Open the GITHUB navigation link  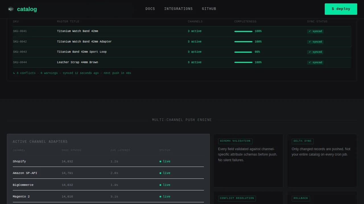click(x=209, y=9)
